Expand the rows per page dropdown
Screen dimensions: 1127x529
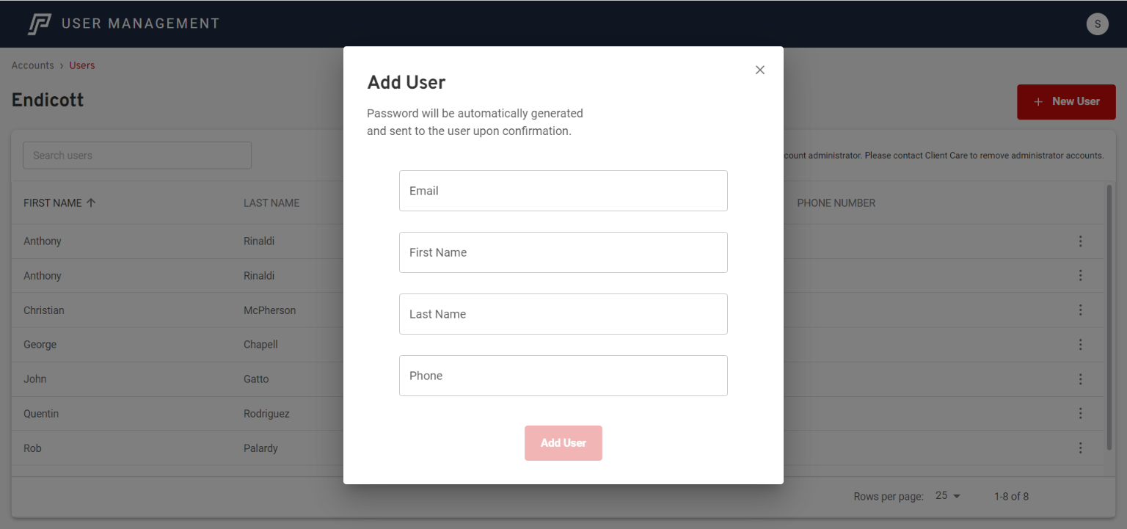pyautogui.click(x=948, y=496)
